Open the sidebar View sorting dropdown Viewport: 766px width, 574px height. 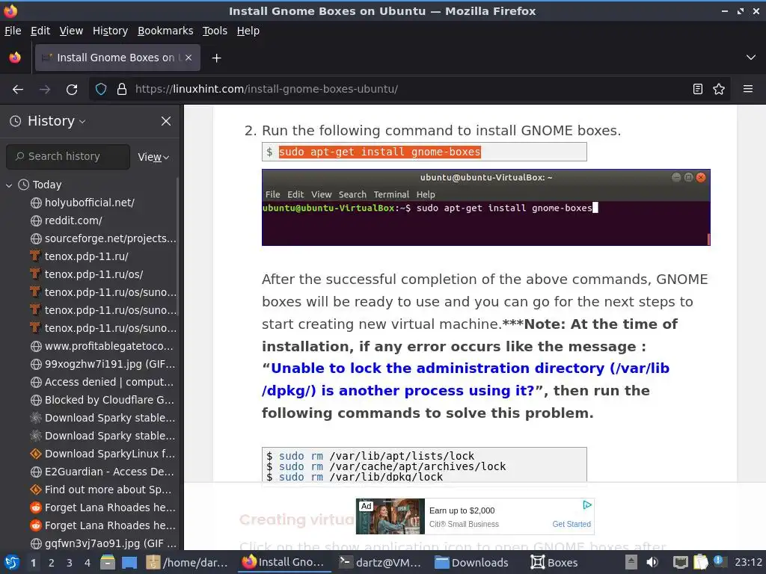click(153, 157)
